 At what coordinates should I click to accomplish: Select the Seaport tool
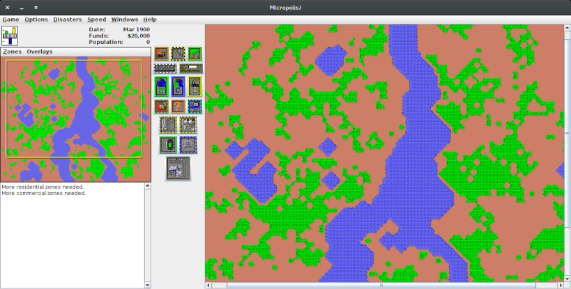[188, 145]
